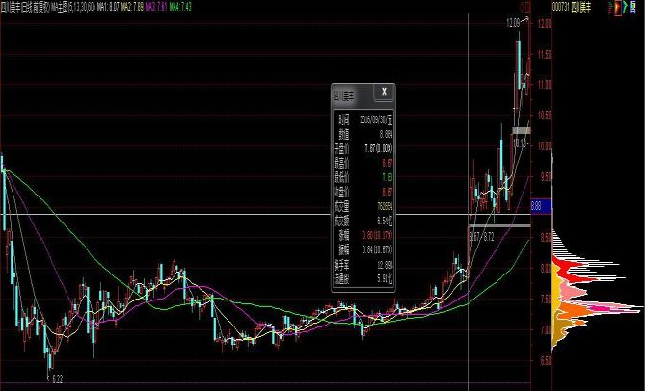Close the 四川美丰 quote info popup
Screen dimensions: 645x391
[x=384, y=92]
